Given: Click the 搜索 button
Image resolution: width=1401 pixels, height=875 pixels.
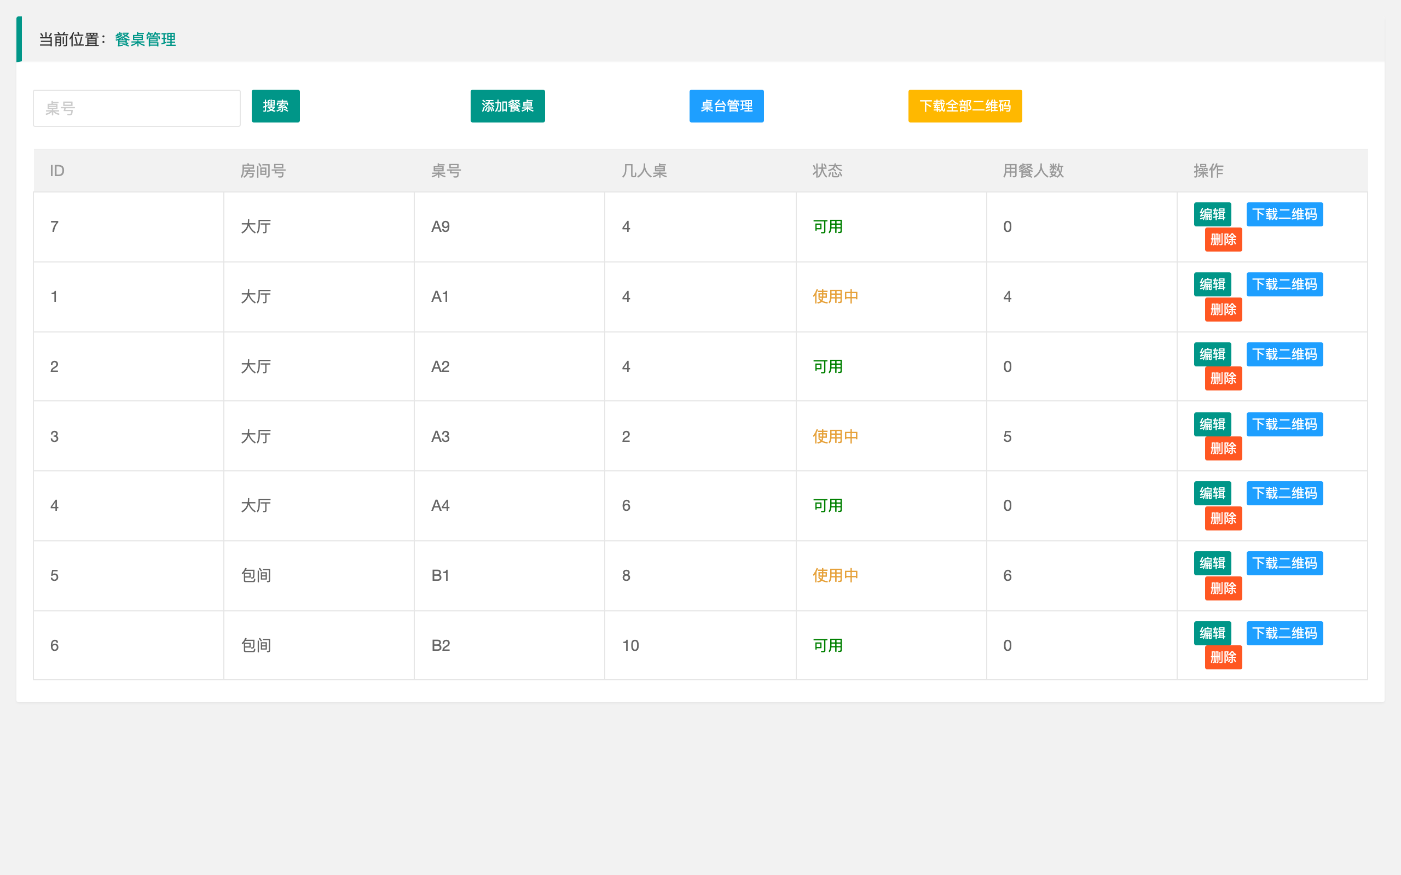Looking at the screenshot, I should tap(276, 106).
